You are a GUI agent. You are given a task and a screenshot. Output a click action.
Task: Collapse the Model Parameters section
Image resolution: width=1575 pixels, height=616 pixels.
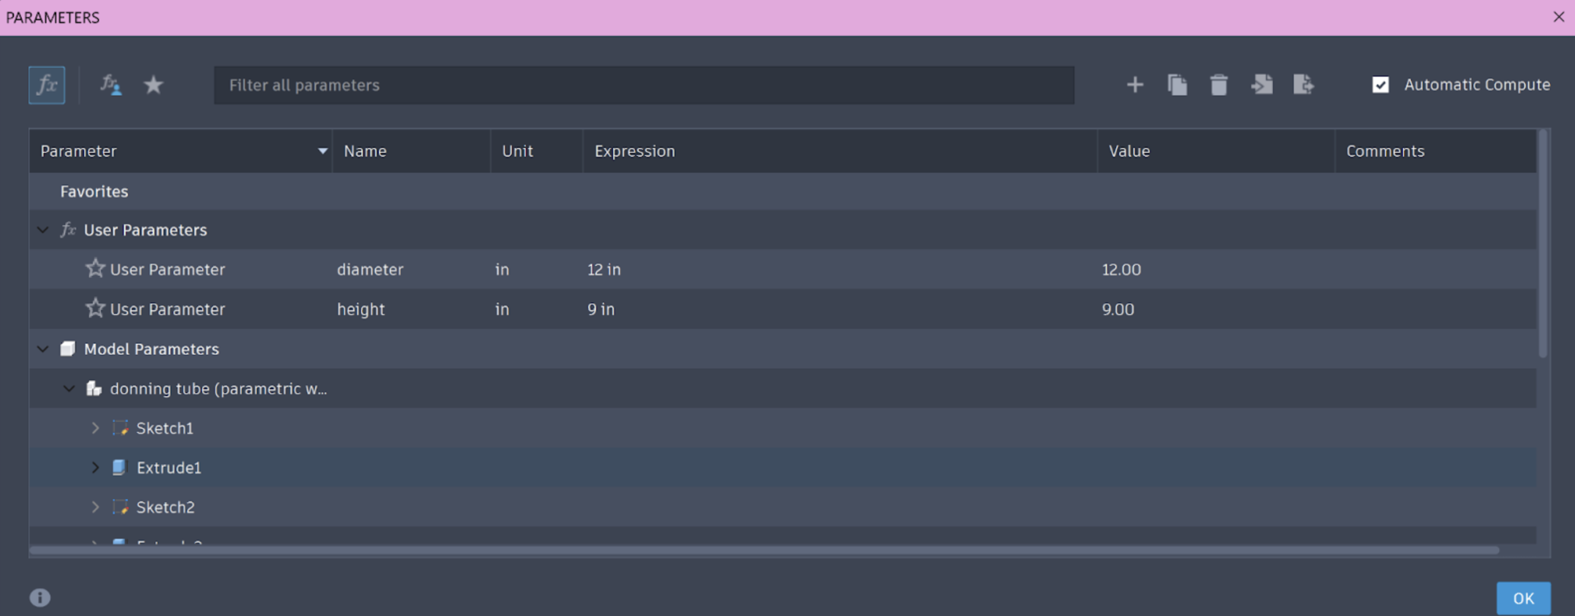point(42,349)
